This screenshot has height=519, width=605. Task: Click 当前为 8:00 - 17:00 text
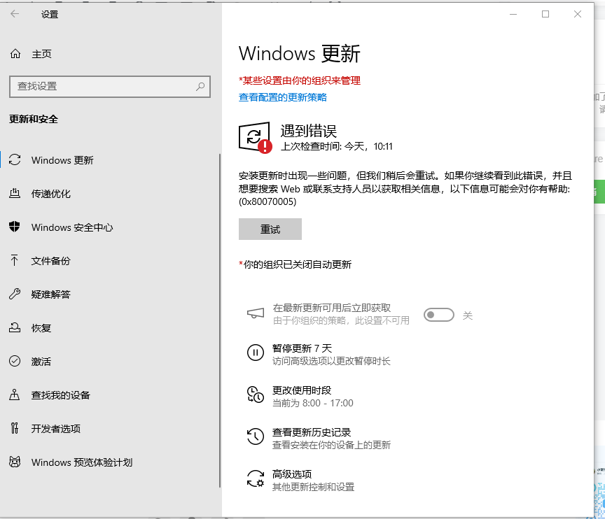point(313,403)
